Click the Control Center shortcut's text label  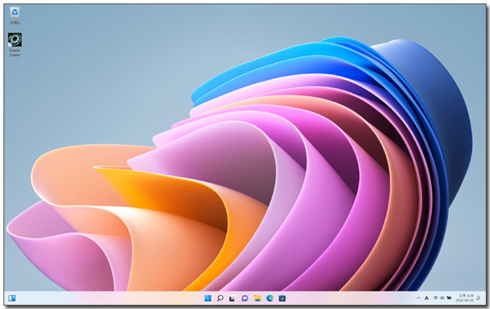point(15,52)
